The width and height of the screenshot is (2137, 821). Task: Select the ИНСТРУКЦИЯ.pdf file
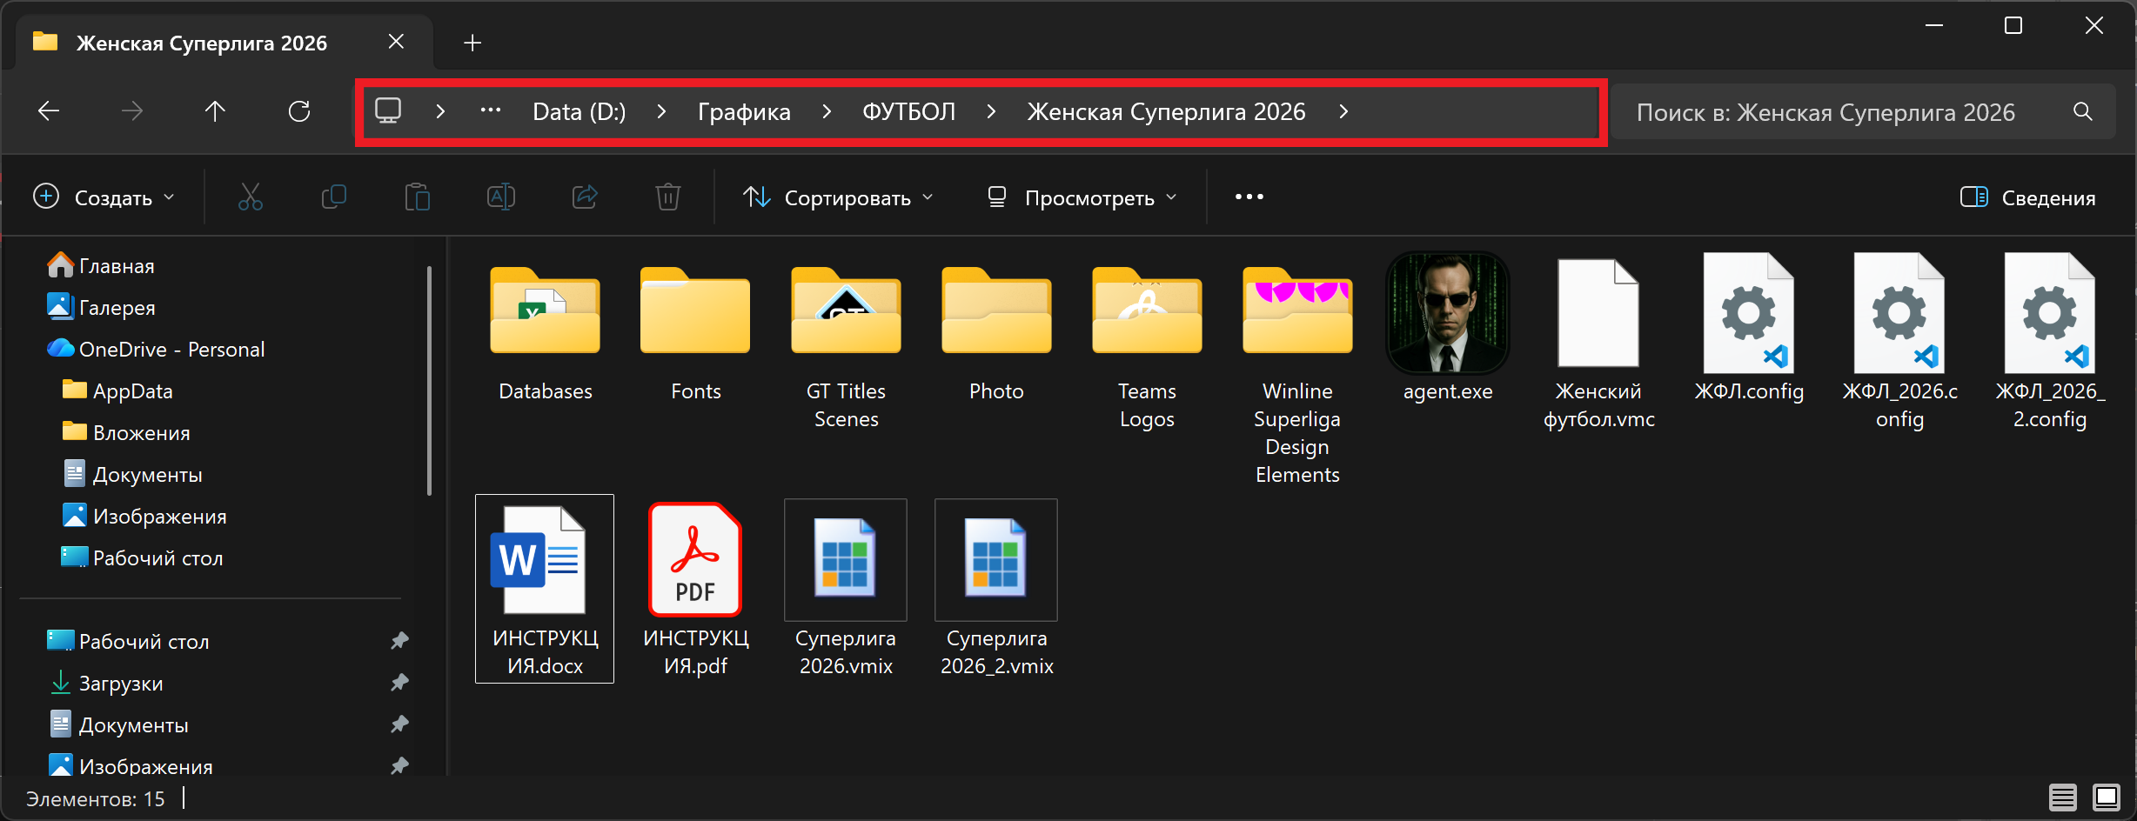click(695, 590)
